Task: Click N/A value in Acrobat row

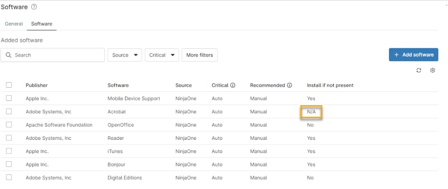Action: click(x=311, y=112)
